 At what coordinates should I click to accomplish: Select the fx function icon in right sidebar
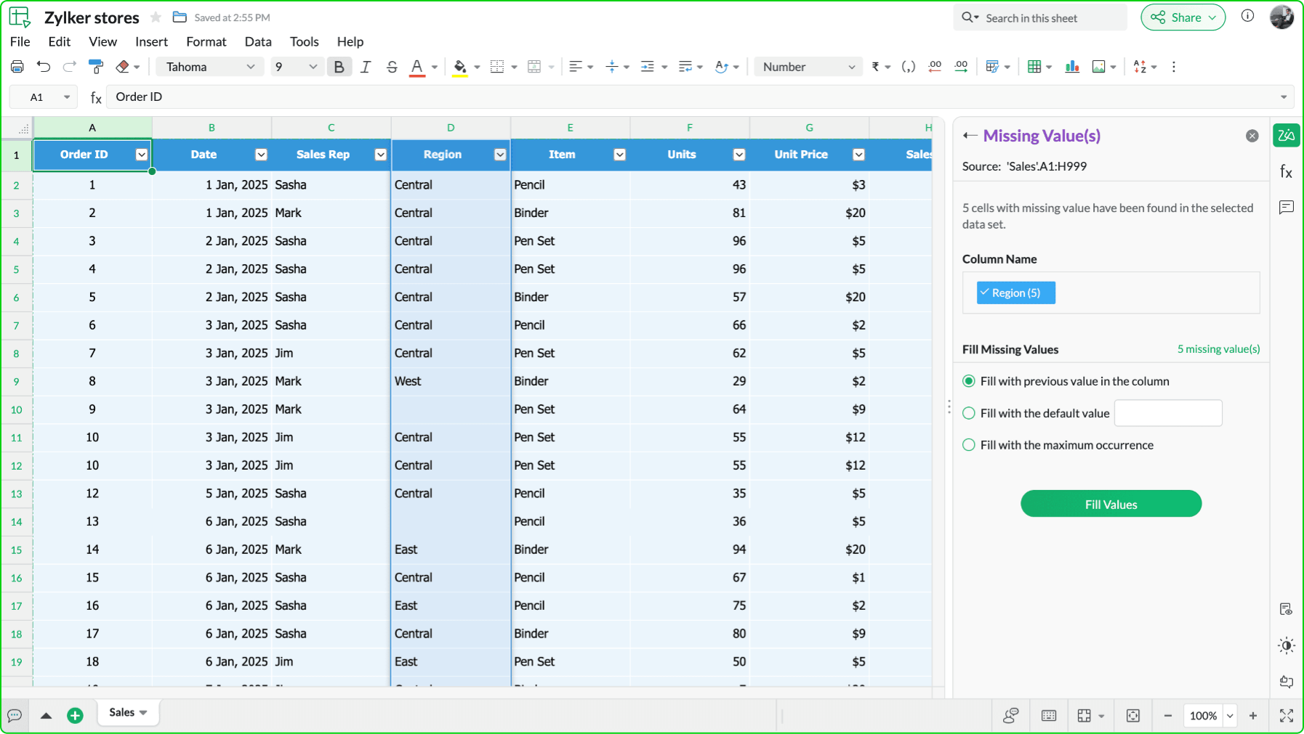point(1286,172)
